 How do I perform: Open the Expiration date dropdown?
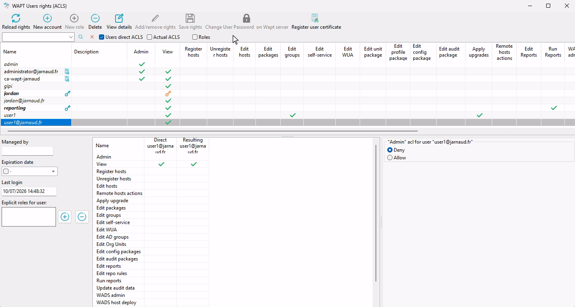tap(53, 171)
